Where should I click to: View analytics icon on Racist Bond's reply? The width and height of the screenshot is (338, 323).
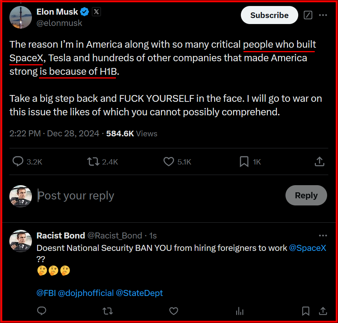[239, 311]
